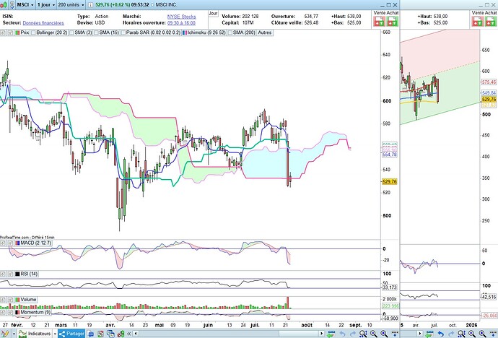
Task: Click the alert/person icon beside MSCI selector
Action: coord(12,5)
